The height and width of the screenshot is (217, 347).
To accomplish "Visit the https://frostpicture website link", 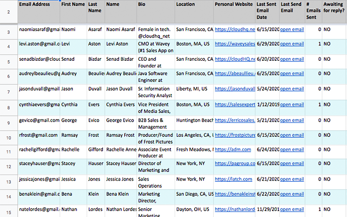I will tap(235, 135).
